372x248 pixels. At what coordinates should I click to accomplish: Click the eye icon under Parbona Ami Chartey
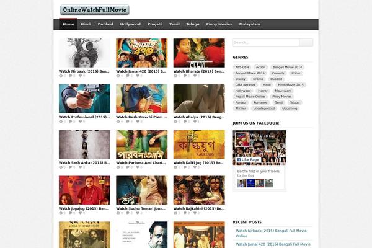[x=118, y=167]
